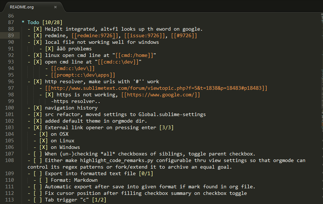Screen dimensions: 323x204
Task: Open the #9726 link
Action: [184, 35]
